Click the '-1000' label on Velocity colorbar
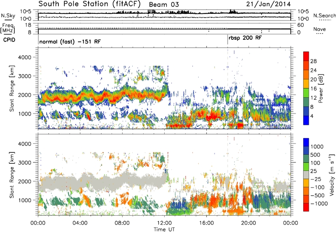Viewport: 336px width, 232px height. pos(319,204)
